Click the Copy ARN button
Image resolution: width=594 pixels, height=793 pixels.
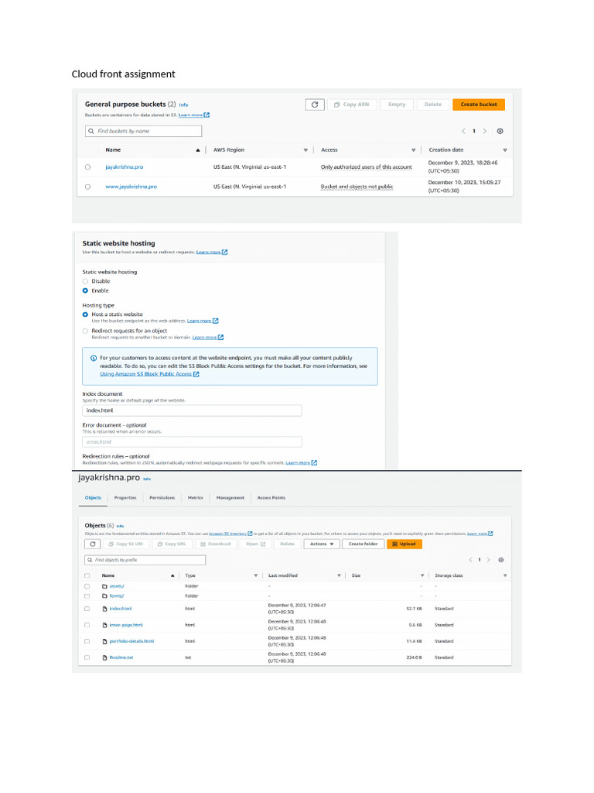pyautogui.click(x=352, y=105)
